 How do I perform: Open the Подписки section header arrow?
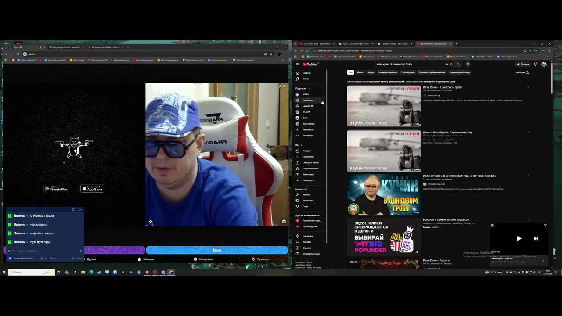(309, 88)
